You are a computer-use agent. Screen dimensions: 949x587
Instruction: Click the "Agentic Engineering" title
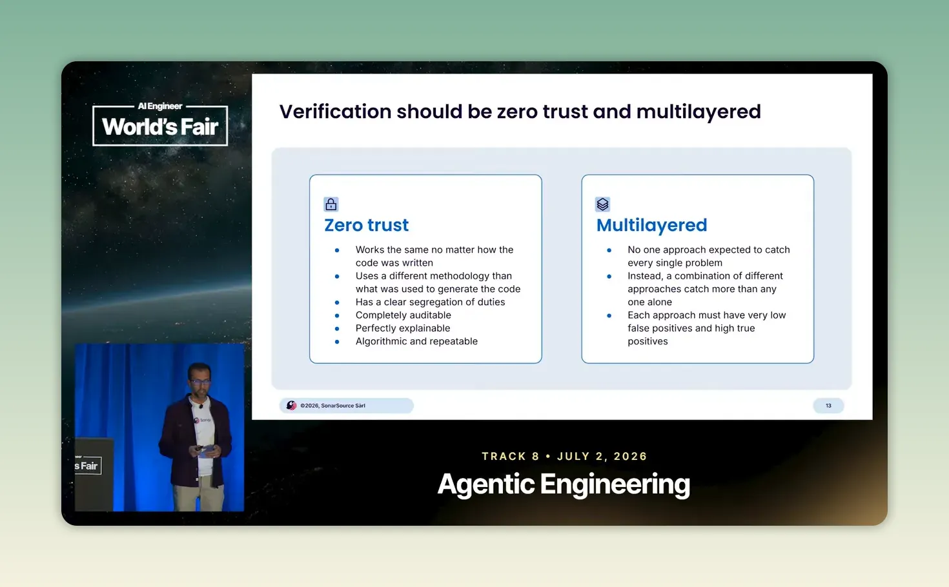click(564, 484)
